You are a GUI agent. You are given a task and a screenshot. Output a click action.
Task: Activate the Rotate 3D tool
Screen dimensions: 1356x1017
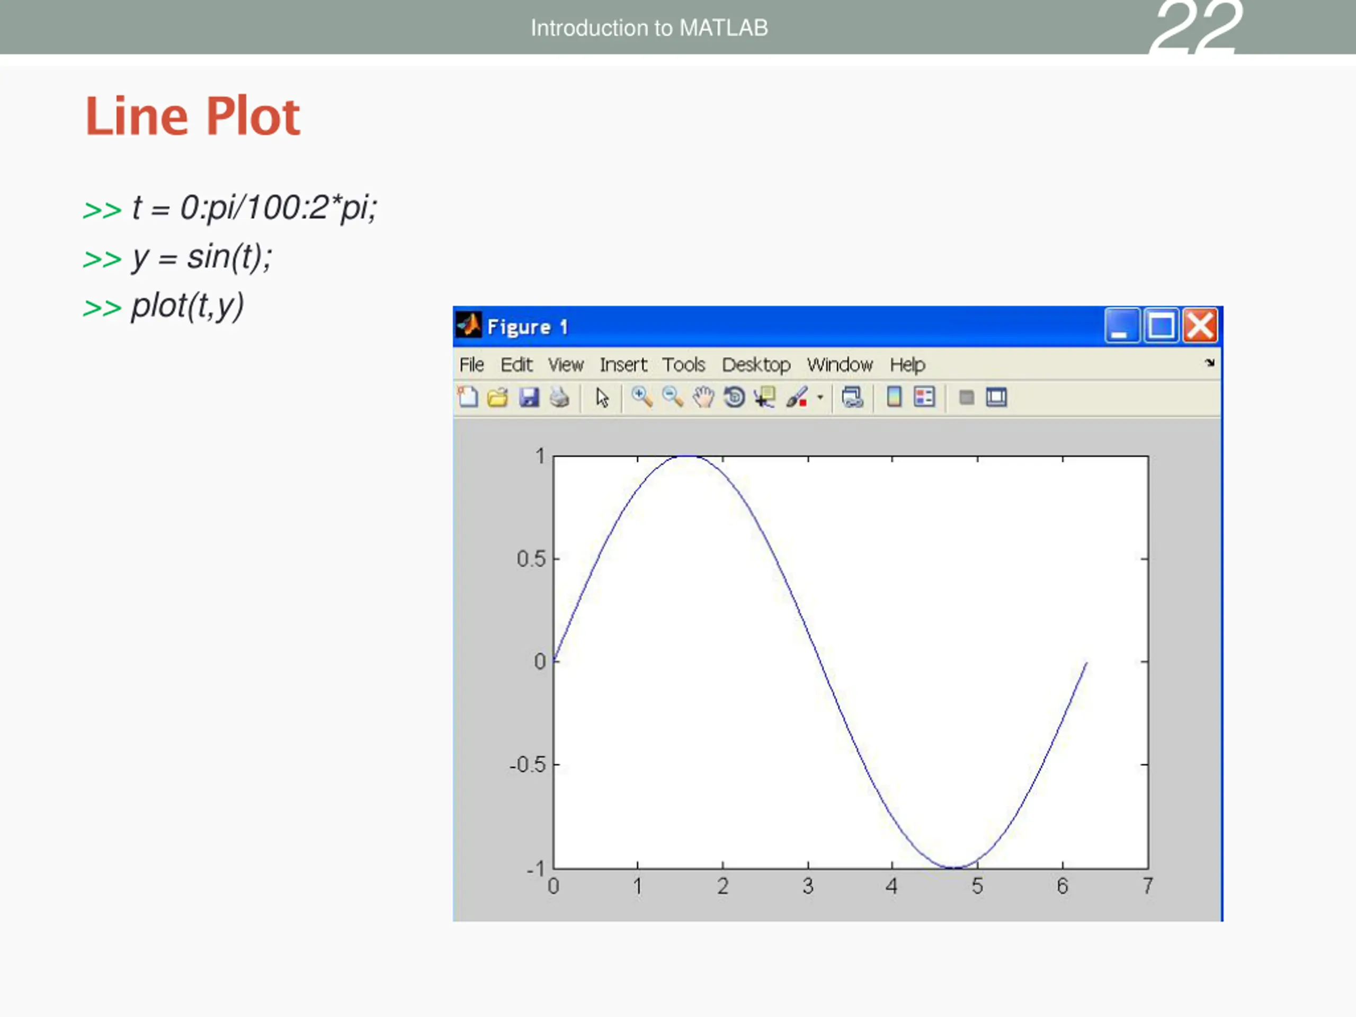[734, 397]
